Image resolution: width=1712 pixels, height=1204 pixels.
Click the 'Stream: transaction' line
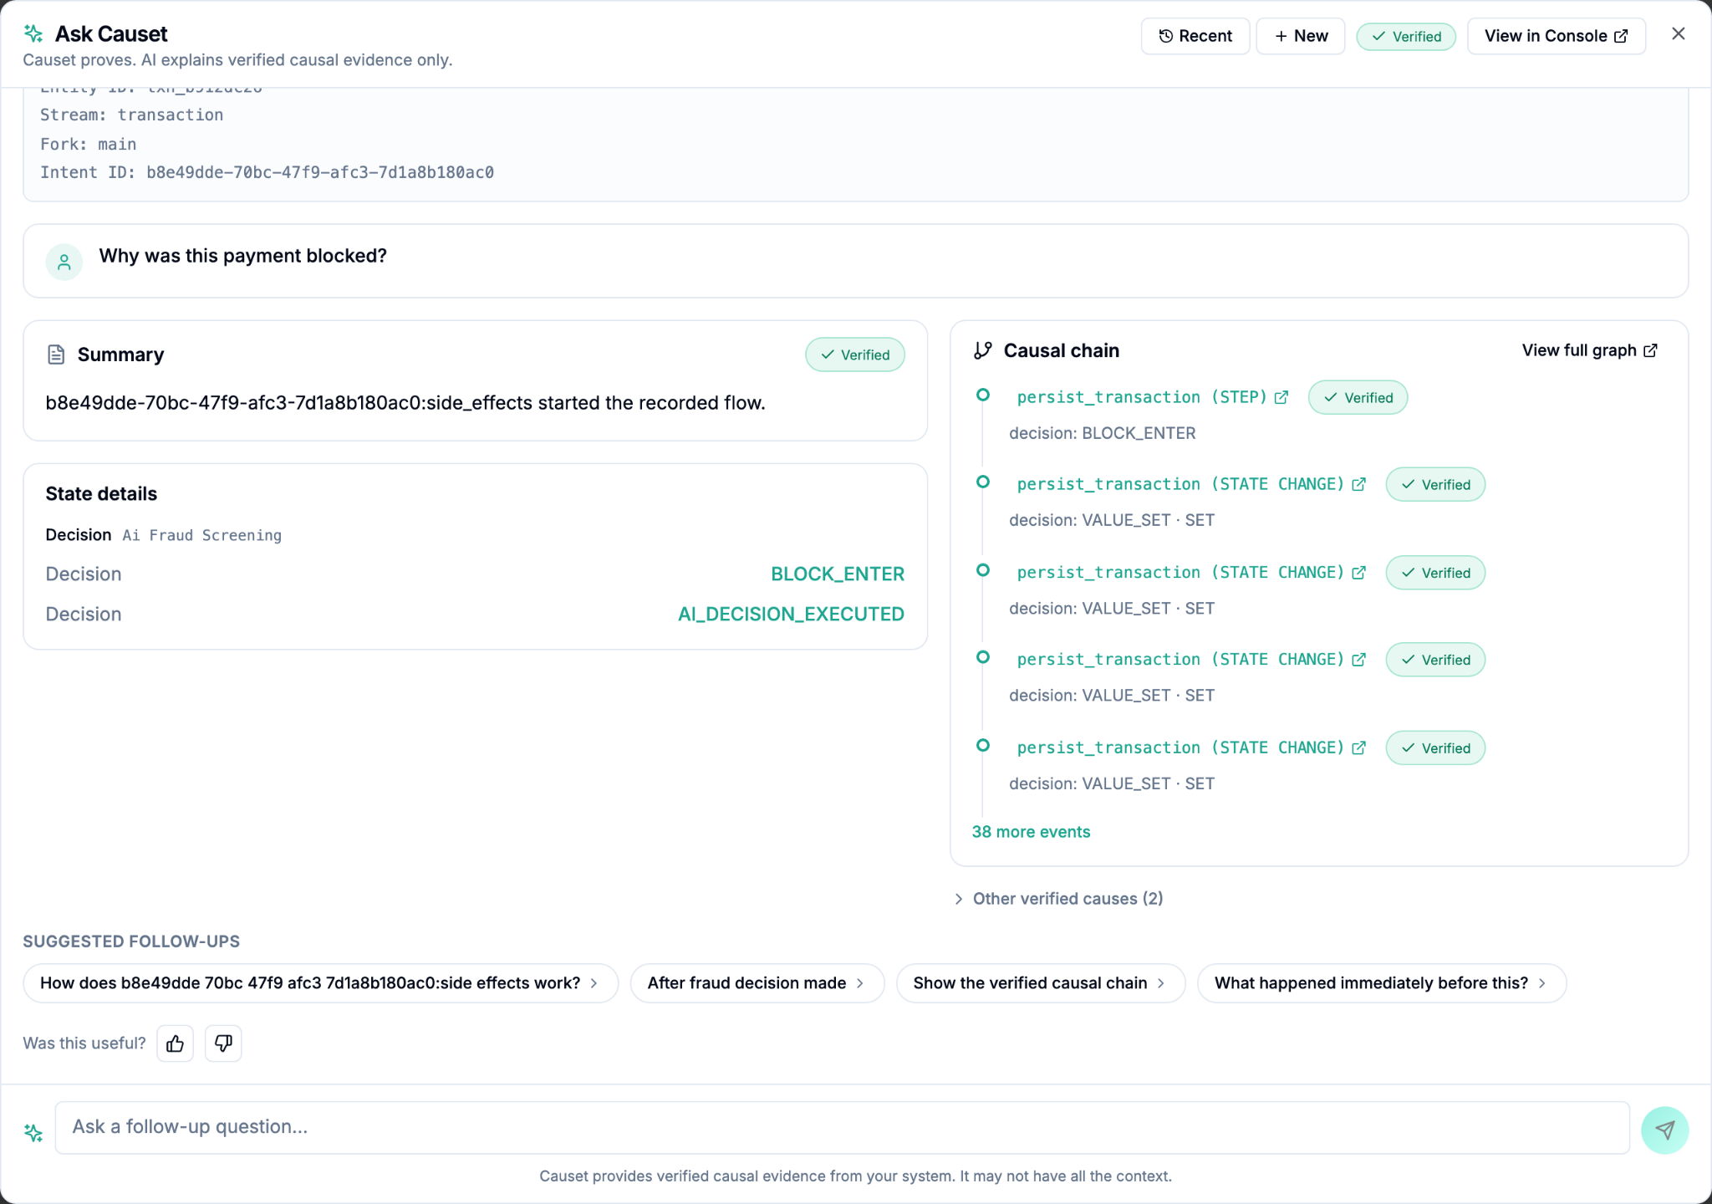point(131,115)
